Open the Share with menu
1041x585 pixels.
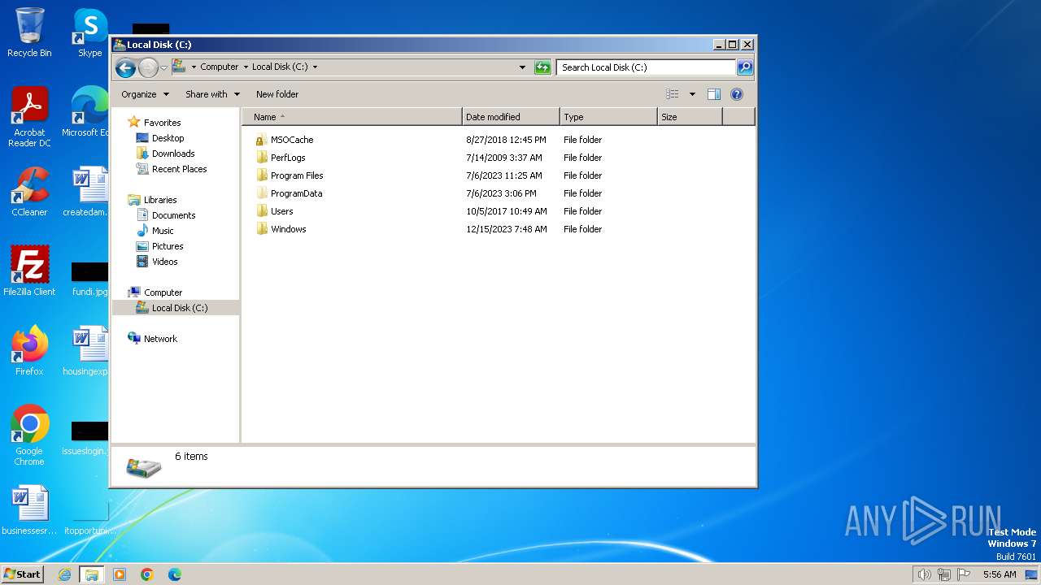212,94
